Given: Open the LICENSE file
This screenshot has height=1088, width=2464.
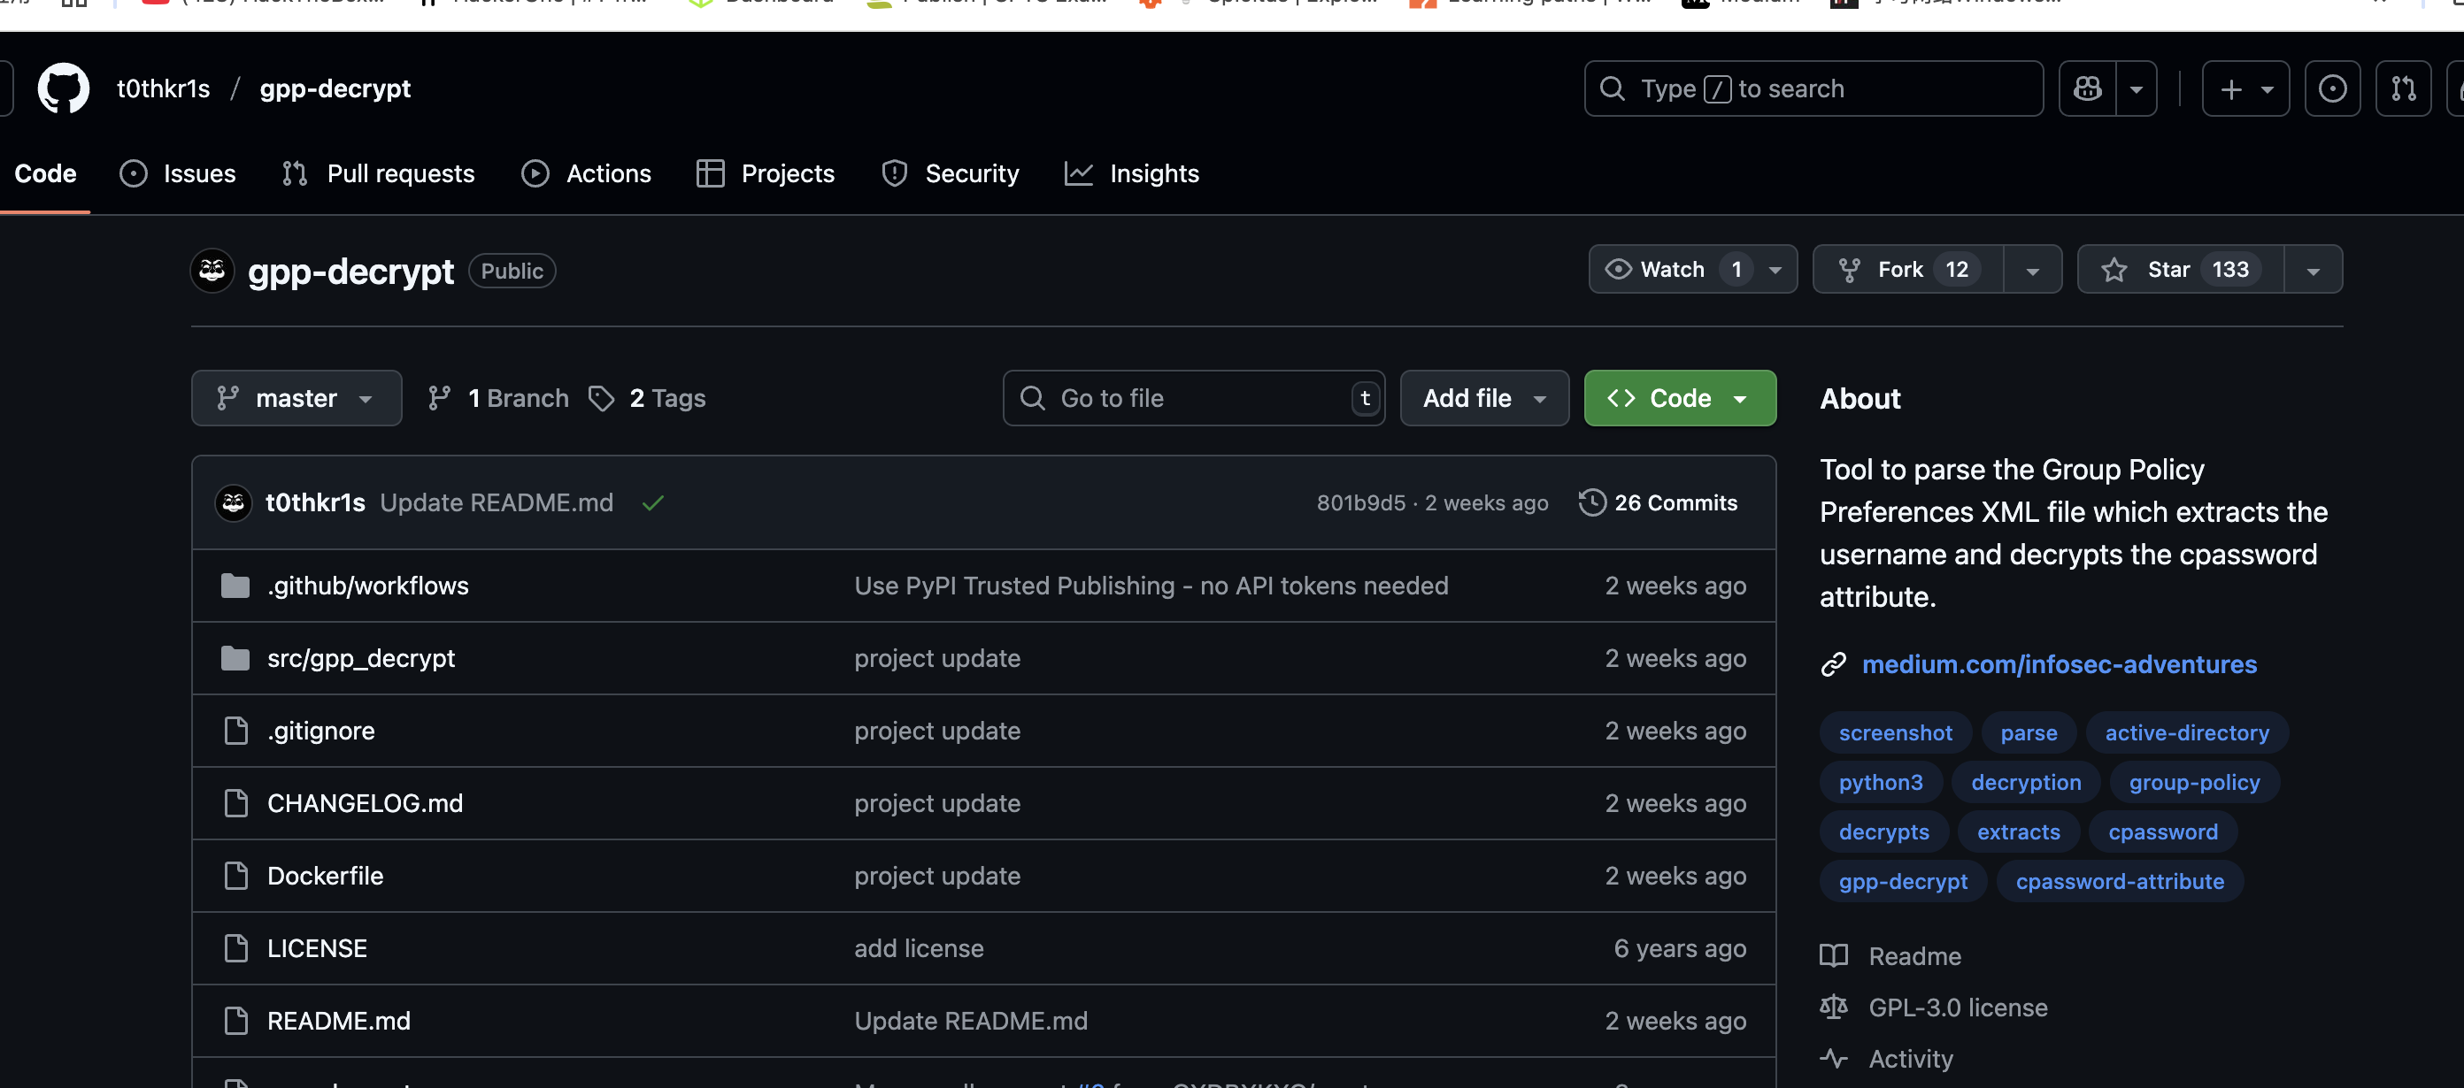Looking at the screenshot, I should pyautogui.click(x=317, y=949).
